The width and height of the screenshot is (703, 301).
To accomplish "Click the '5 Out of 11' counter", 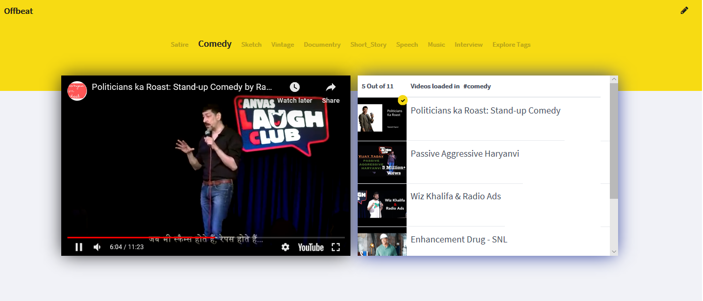I will [377, 86].
